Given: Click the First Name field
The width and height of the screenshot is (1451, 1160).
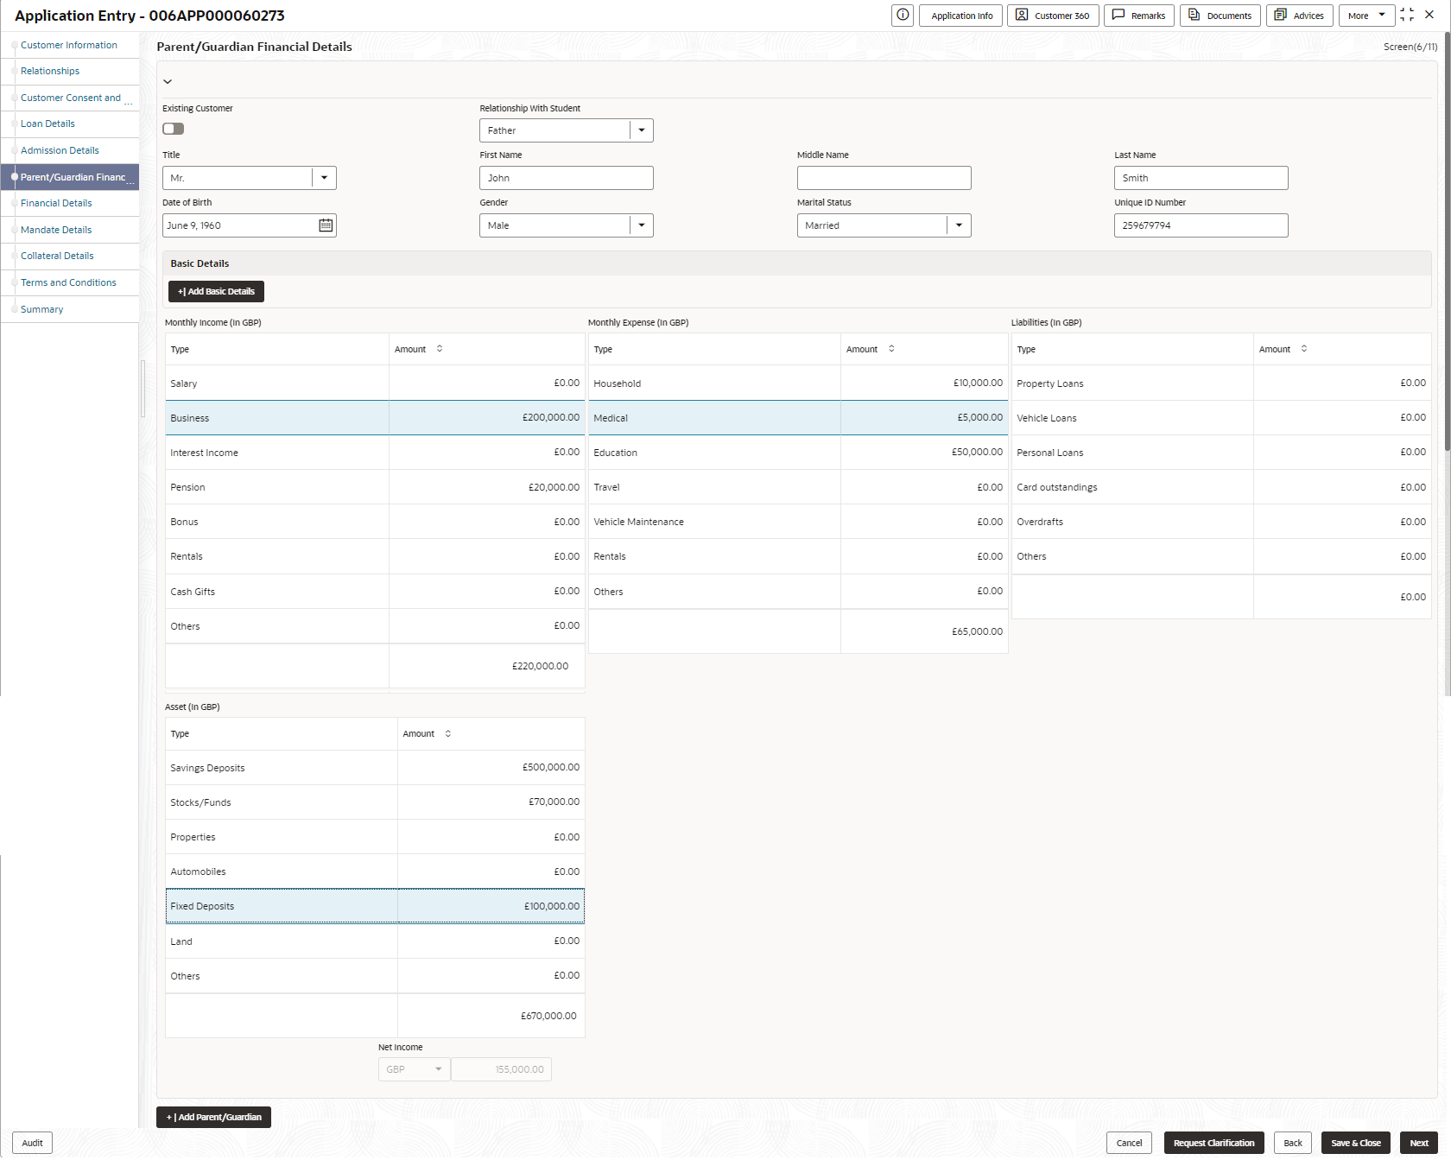Looking at the screenshot, I should [567, 178].
